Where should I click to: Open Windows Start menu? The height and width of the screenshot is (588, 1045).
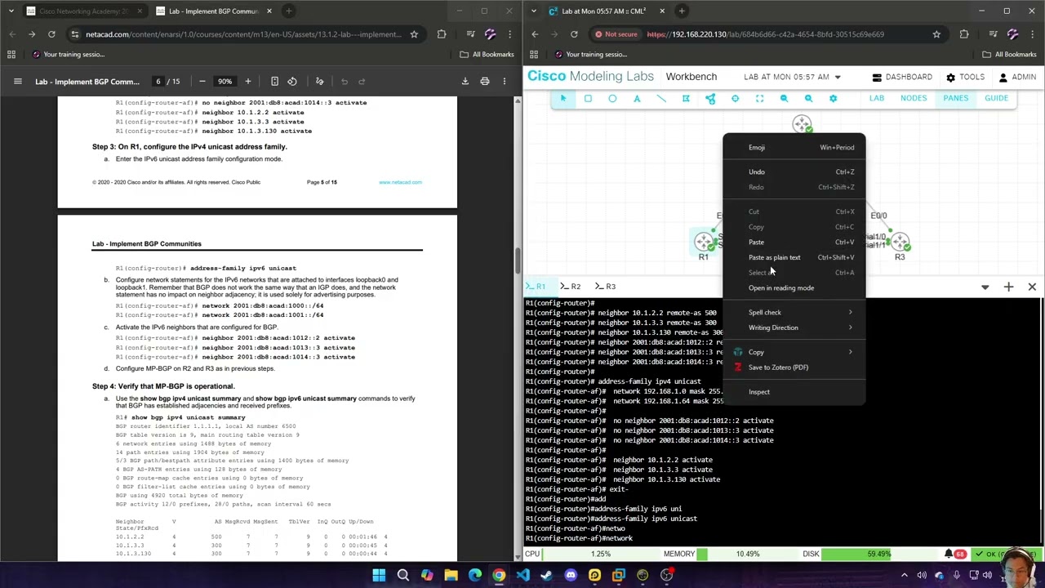coord(379,575)
